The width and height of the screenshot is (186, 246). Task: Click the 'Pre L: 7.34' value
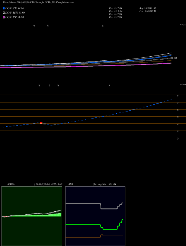pyautogui.click(x=116, y=14)
